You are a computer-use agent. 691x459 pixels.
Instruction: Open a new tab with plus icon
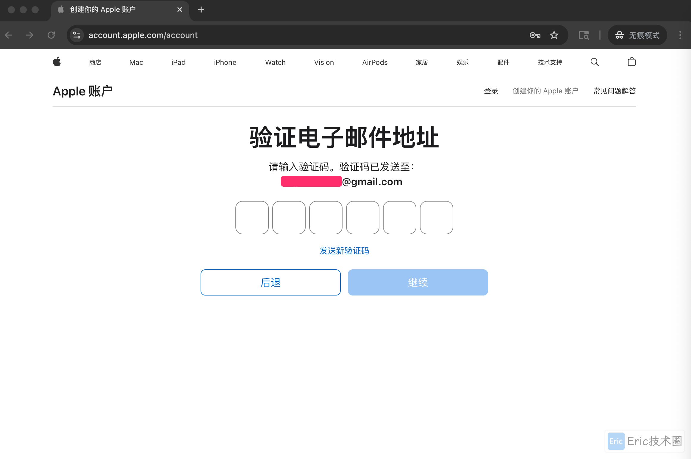tap(201, 10)
